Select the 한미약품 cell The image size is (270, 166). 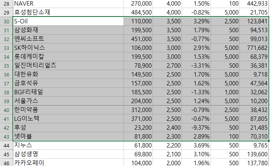click(x=68, y=110)
